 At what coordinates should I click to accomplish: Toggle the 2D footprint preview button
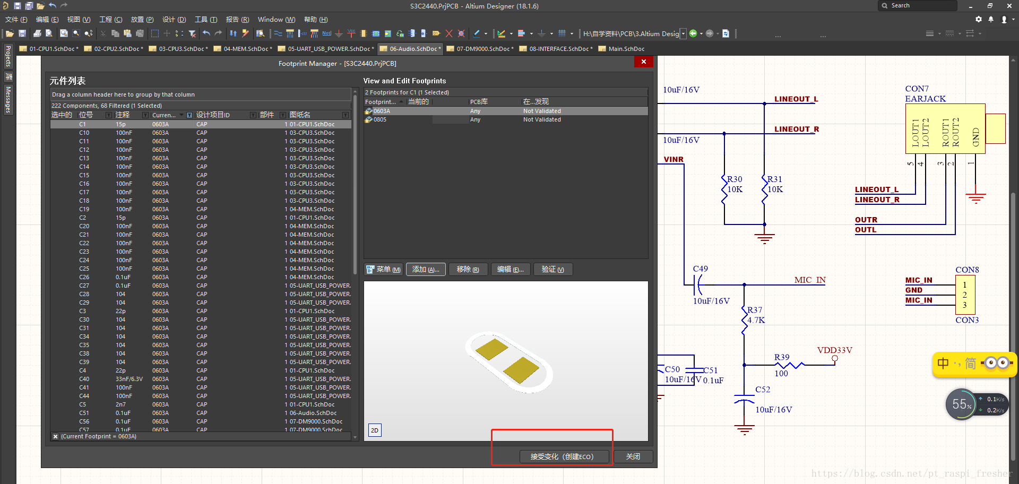[375, 430]
